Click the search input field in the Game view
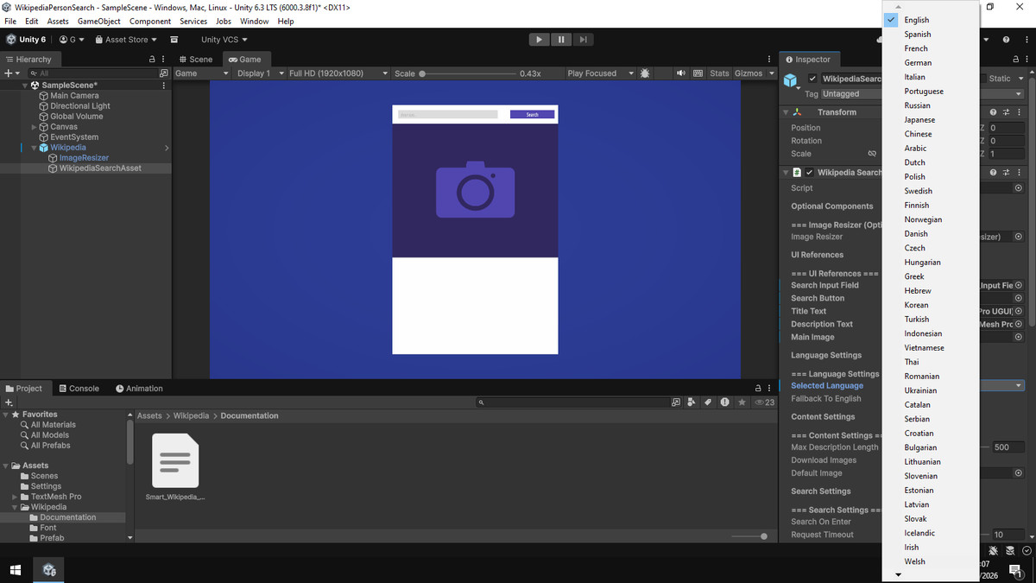This screenshot has width=1036, height=583. (447, 115)
